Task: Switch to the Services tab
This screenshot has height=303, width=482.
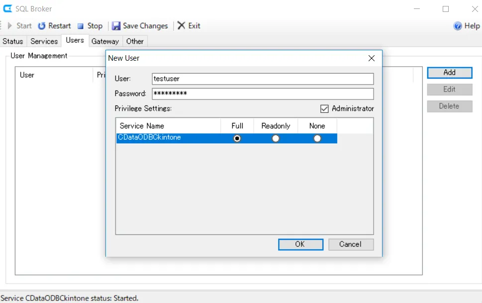Action: [44, 41]
